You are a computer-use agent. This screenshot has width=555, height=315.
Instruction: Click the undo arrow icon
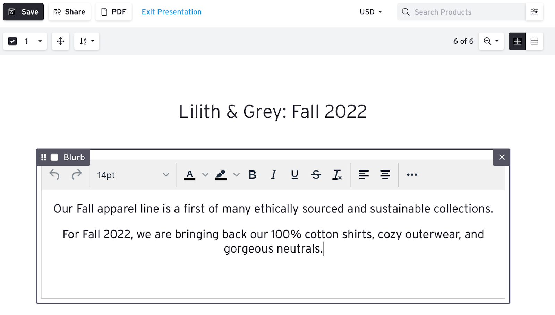(54, 174)
